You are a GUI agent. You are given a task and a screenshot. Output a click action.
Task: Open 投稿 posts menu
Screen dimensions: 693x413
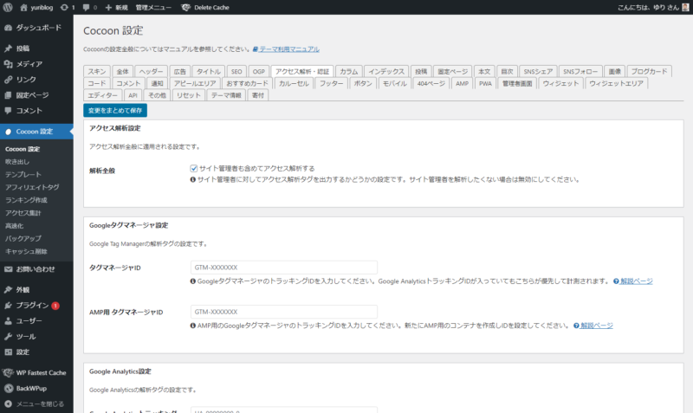(36, 48)
